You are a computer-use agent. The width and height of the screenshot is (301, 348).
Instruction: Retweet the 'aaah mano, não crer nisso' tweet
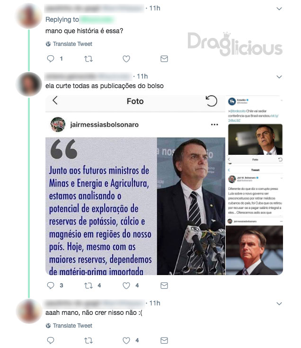click(x=89, y=340)
